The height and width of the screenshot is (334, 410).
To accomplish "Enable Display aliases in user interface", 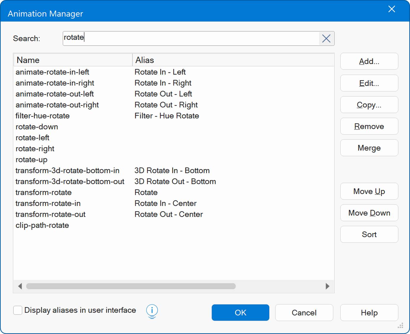I will [18, 310].
